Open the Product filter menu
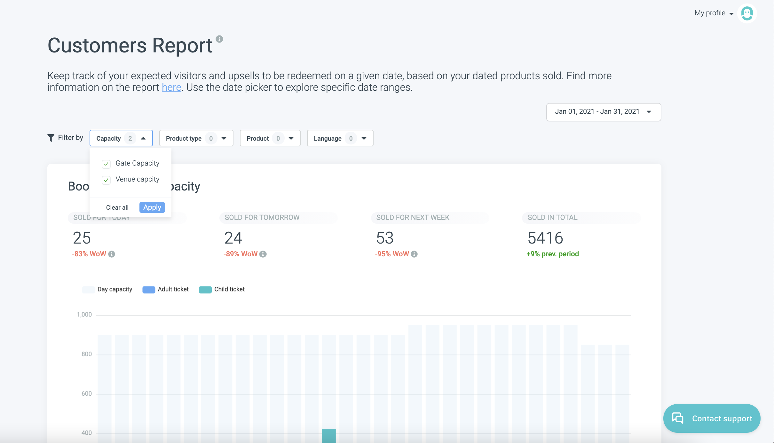This screenshot has height=443, width=774. point(270,138)
